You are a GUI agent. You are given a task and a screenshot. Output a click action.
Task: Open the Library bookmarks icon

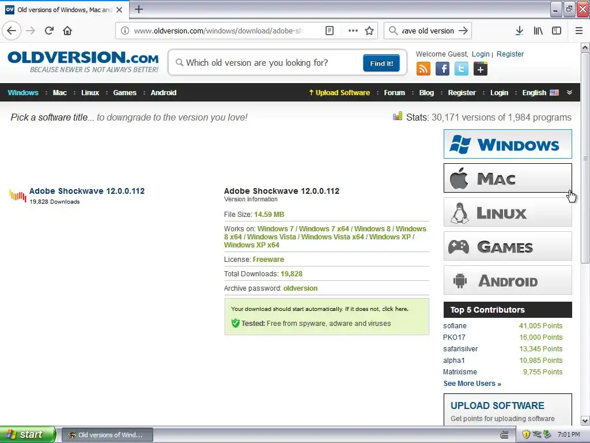coord(538,31)
